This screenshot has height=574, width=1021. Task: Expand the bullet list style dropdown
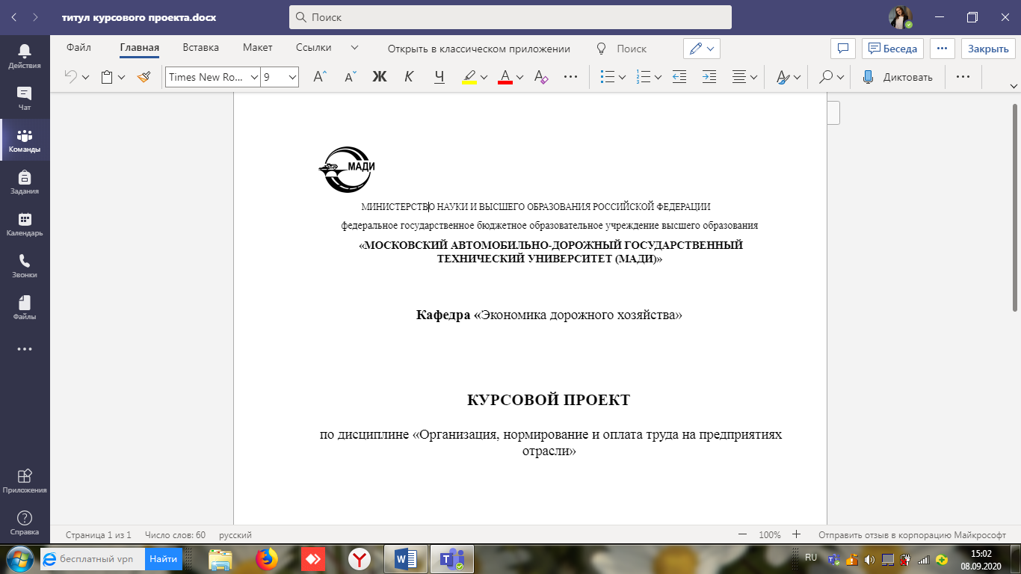(621, 77)
